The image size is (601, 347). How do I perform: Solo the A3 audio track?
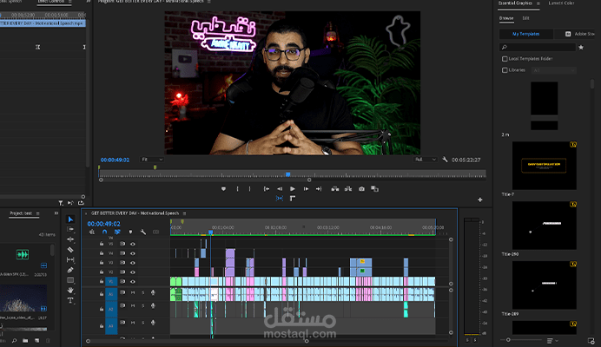point(143,323)
